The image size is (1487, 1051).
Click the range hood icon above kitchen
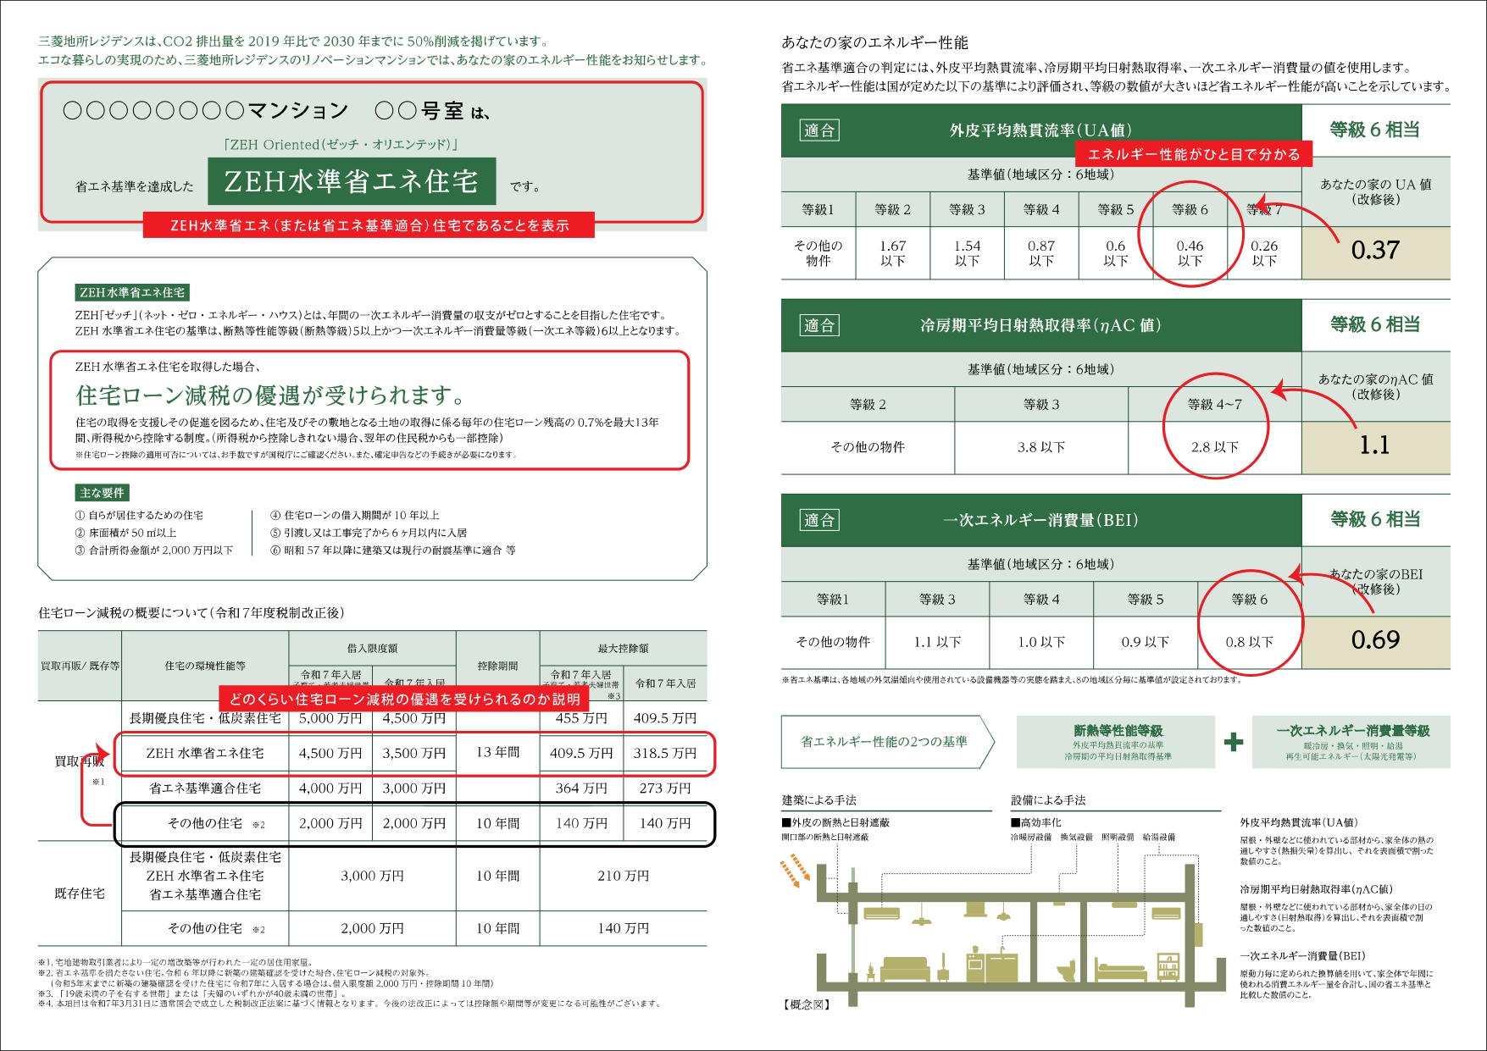point(976,909)
